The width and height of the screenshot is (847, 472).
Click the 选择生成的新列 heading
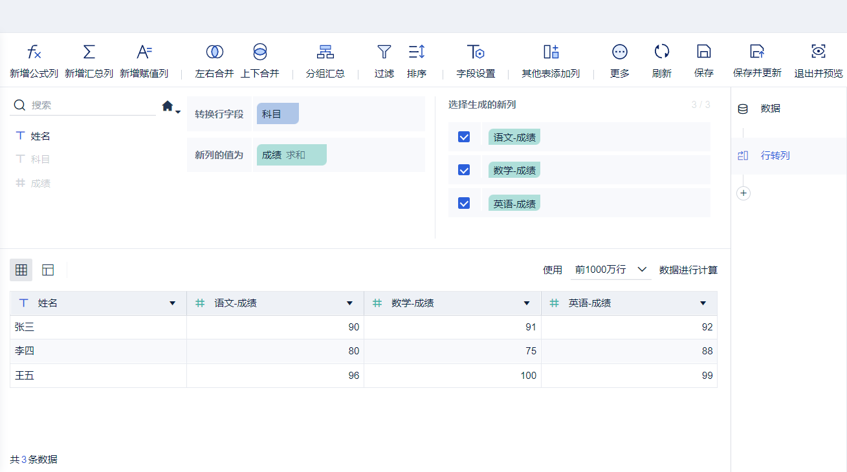pos(482,105)
